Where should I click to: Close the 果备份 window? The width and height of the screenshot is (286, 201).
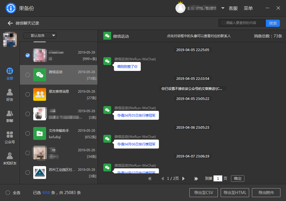point(278,8)
